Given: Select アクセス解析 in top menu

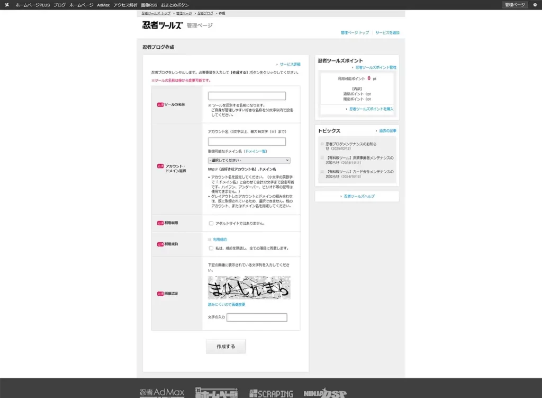Looking at the screenshot, I should [x=125, y=5].
